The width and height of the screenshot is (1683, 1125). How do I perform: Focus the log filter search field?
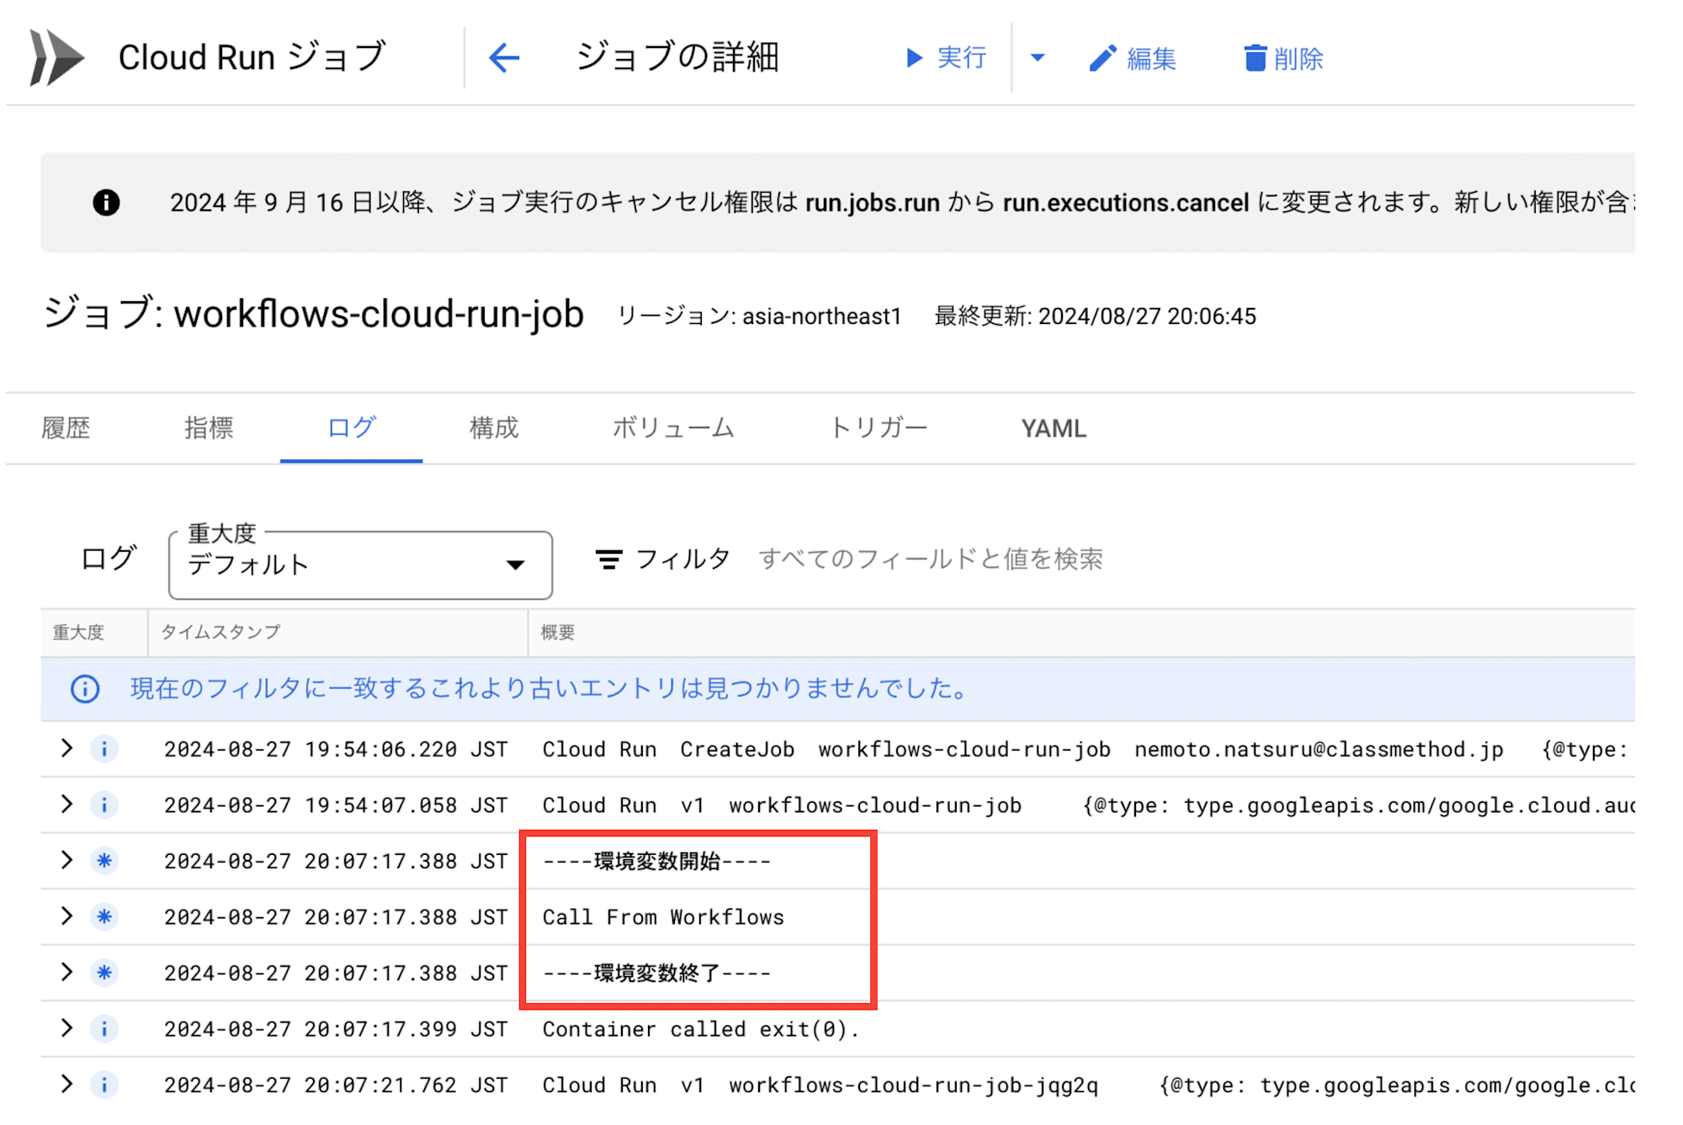930,559
